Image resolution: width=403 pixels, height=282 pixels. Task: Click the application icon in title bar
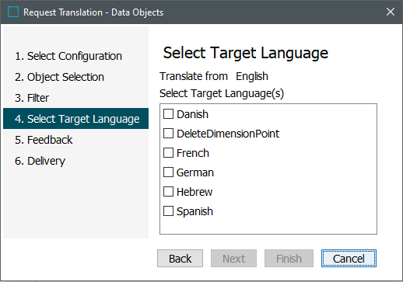tap(13, 12)
